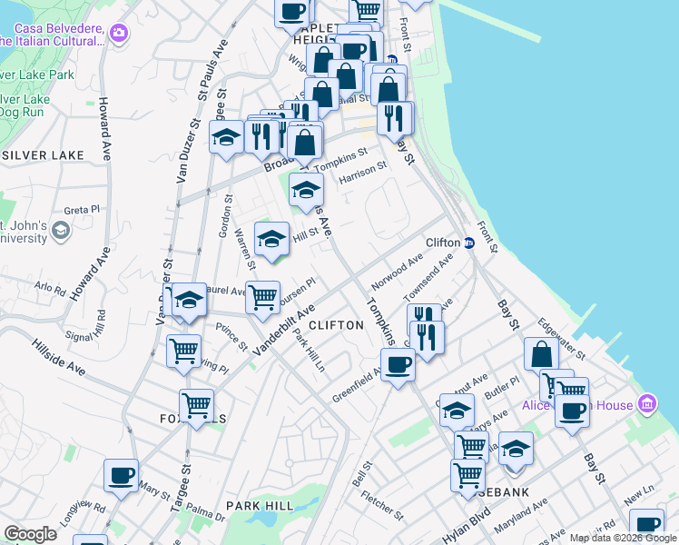Image resolution: width=679 pixels, height=545 pixels.
Task: Select the Hillside Ave street label
Action: [58, 357]
